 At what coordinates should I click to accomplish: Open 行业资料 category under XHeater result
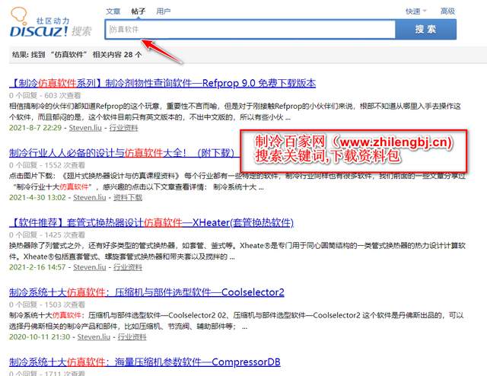(x=128, y=267)
